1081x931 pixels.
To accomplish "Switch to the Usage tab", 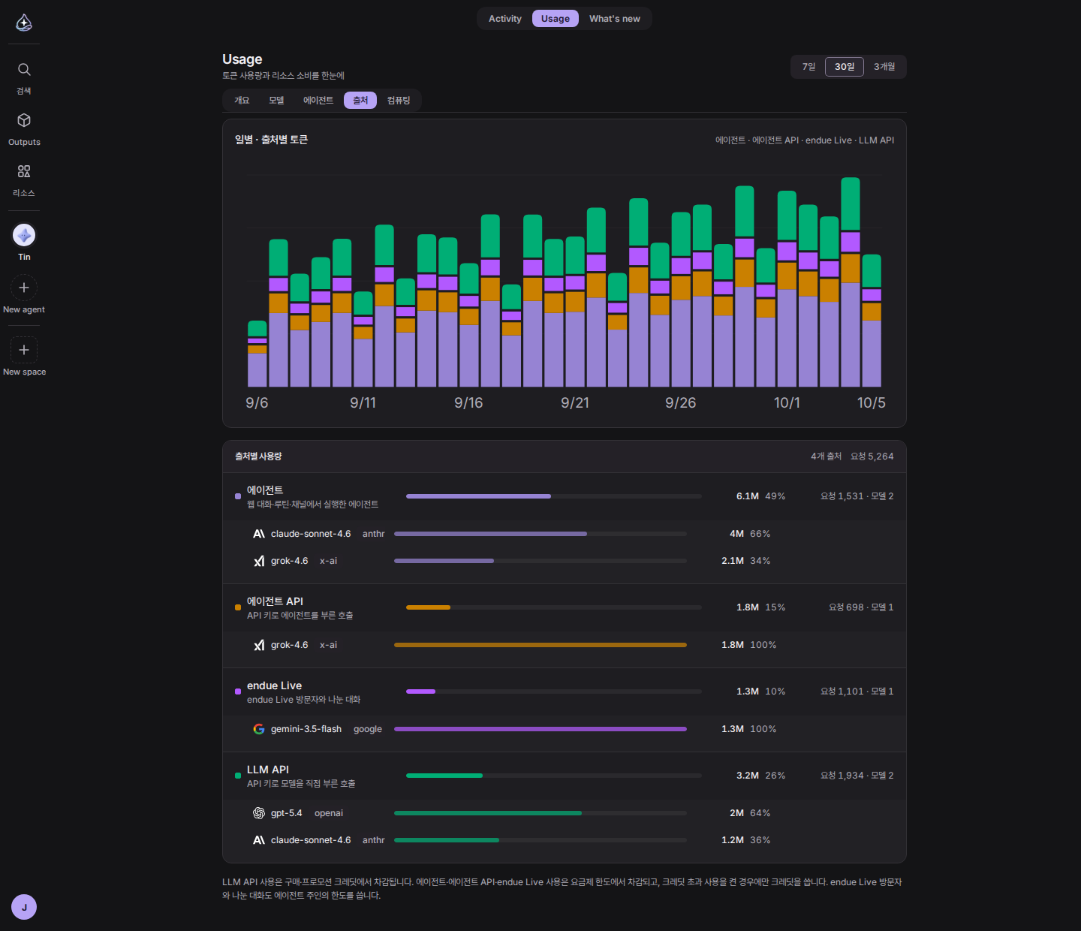I will pos(556,19).
